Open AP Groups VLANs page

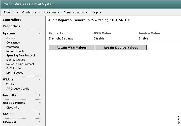[x=18, y=89]
